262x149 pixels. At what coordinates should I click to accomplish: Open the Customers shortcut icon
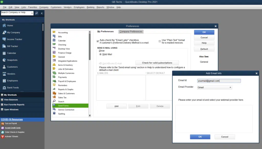4,67
